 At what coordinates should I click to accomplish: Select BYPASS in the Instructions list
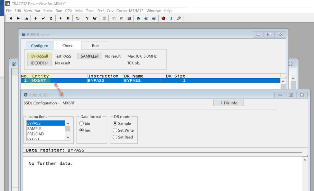(x=46, y=123)
